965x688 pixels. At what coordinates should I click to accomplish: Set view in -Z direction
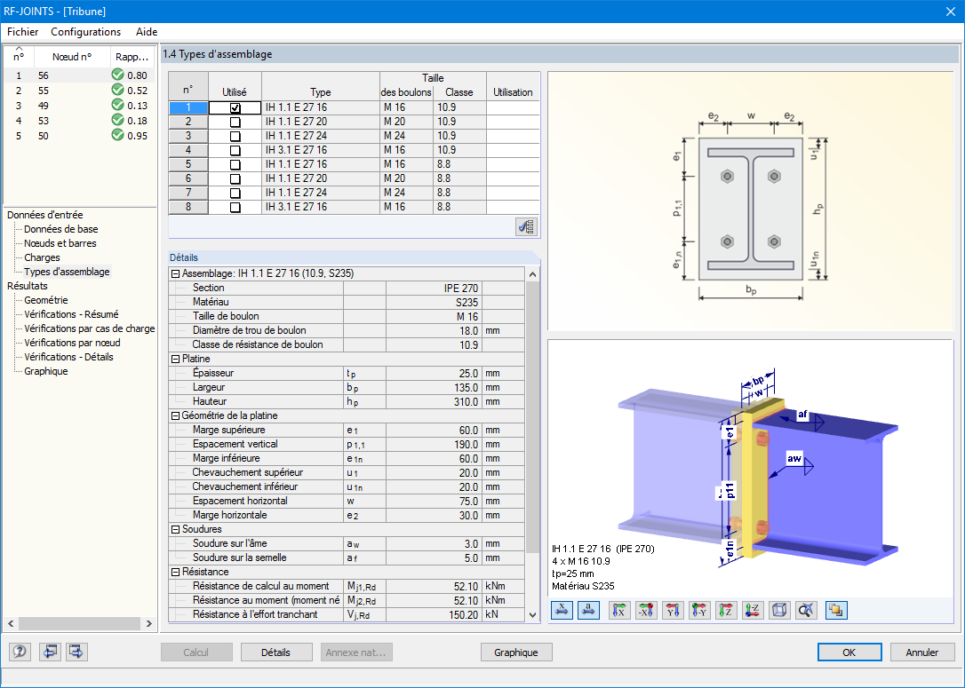753,610
